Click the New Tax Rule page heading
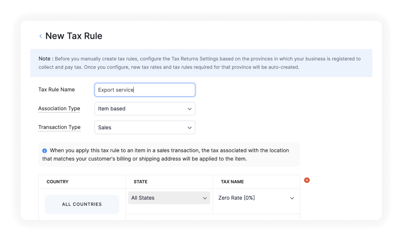 click(74, 36)
